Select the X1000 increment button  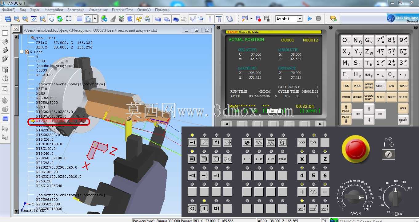[x=283, y=159]
